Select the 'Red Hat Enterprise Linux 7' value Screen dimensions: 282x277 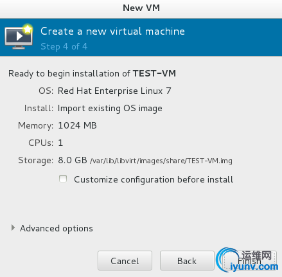[x=114, y=91]
